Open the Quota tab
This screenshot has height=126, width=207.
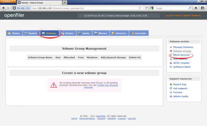(84, 33)
